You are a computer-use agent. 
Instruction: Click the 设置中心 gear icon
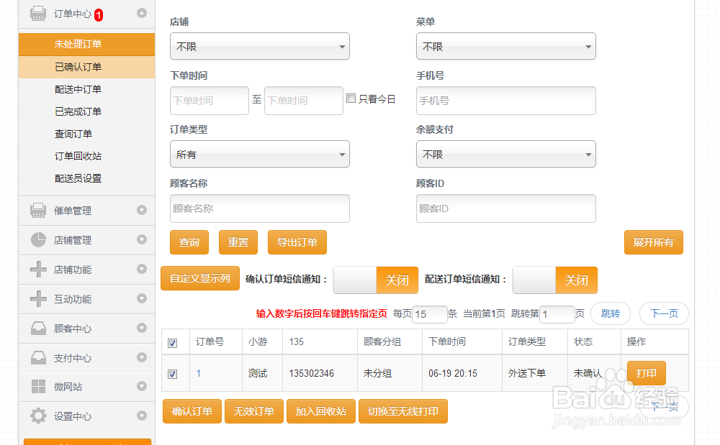[x=38, y=416]
